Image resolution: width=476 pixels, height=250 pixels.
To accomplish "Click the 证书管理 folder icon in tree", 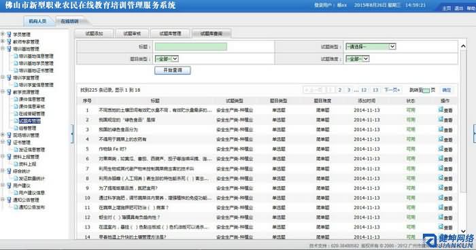I will click(x=9, y=142).
